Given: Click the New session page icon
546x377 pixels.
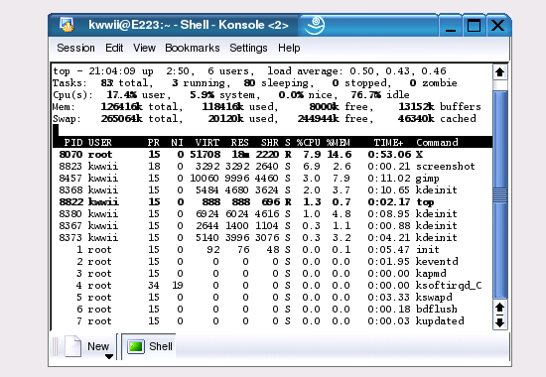Looking at the screenshot, I should tap(72, 345).
